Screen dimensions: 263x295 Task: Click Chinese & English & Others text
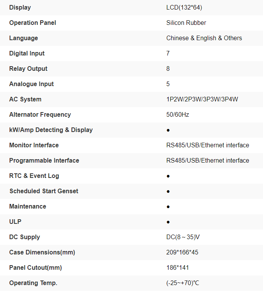[x=204, y=38]
